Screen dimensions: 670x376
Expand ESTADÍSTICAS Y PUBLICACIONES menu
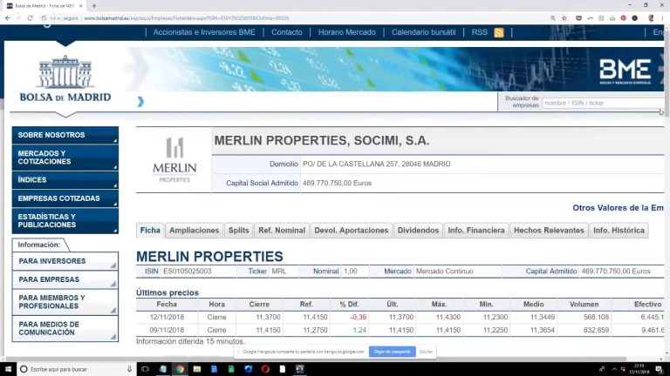pos(65,221)
